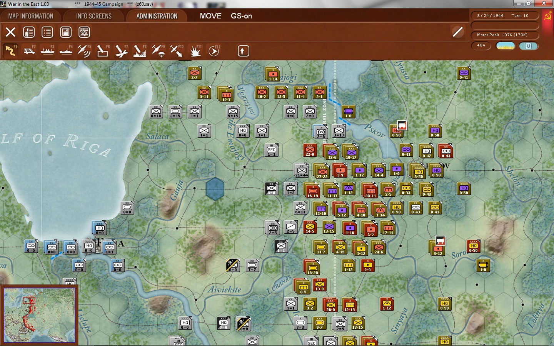Image resolution: width=554 pixels, height=346 pixels.
Task: Click the floppy disk save icon
Action: [x=66, y=32]
